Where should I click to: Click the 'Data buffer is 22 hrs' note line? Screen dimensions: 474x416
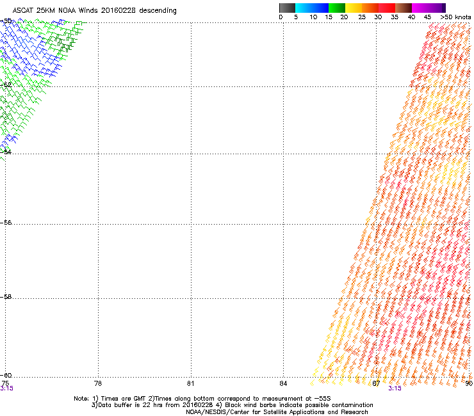click(x=233, y=405)
